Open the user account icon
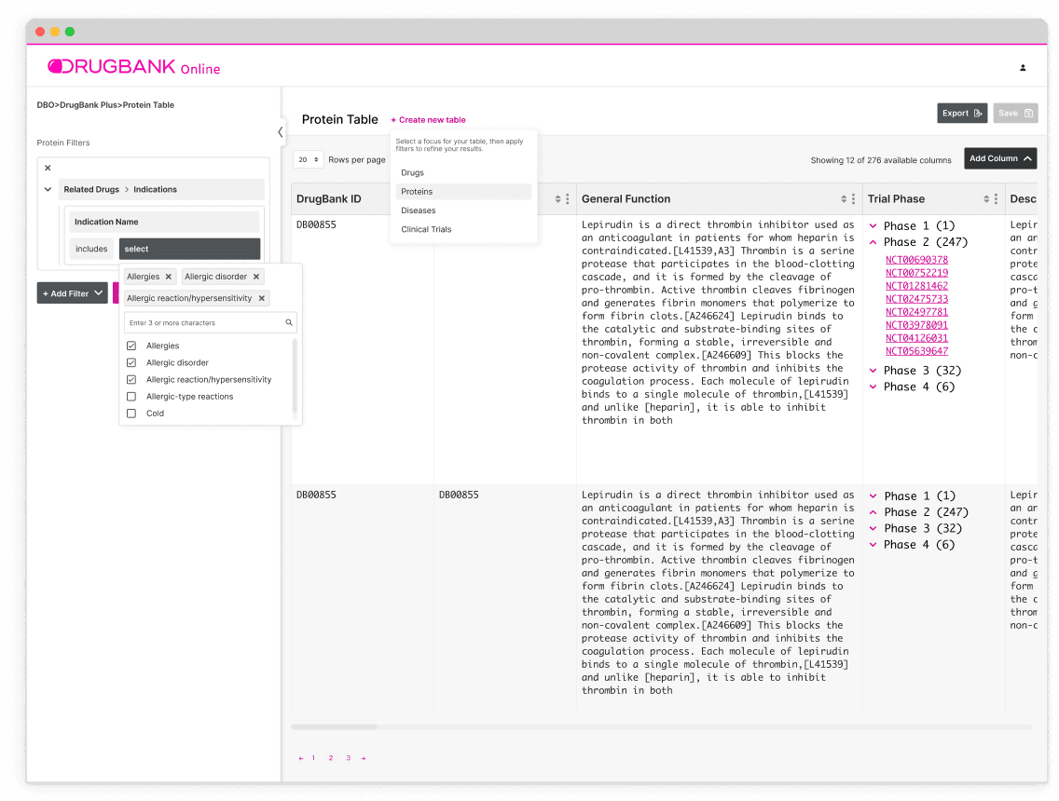 1023,67
